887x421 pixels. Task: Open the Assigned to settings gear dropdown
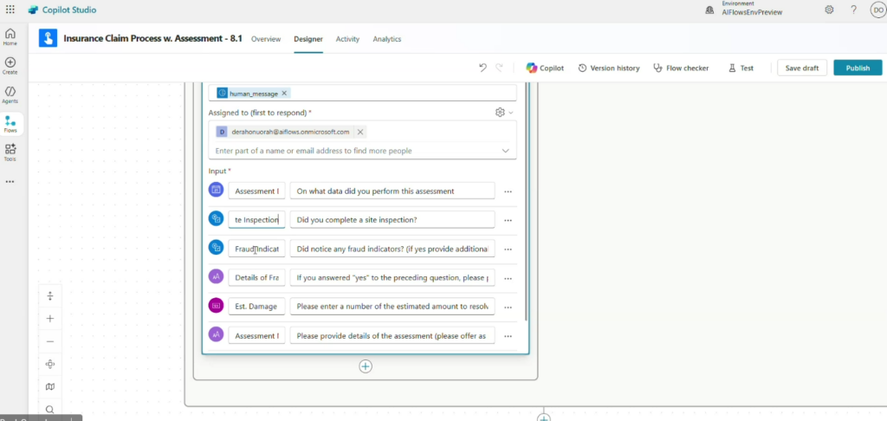(x=503, y=113)
